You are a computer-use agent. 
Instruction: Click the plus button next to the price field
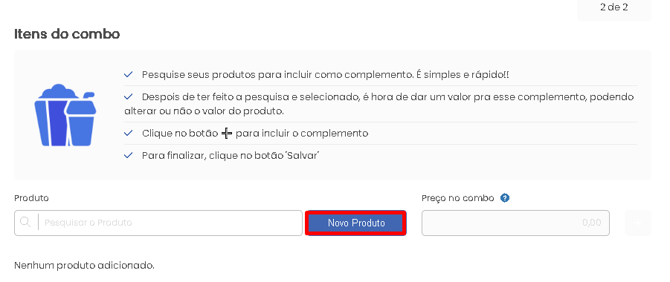click(x=637, y=223)
